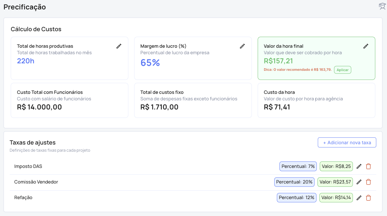Edit the Valor da hora final
387x216 pixels.
pyautogui.click(x=366, y=46)
